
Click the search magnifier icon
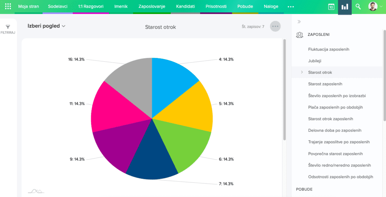click(x=358, y=7)
